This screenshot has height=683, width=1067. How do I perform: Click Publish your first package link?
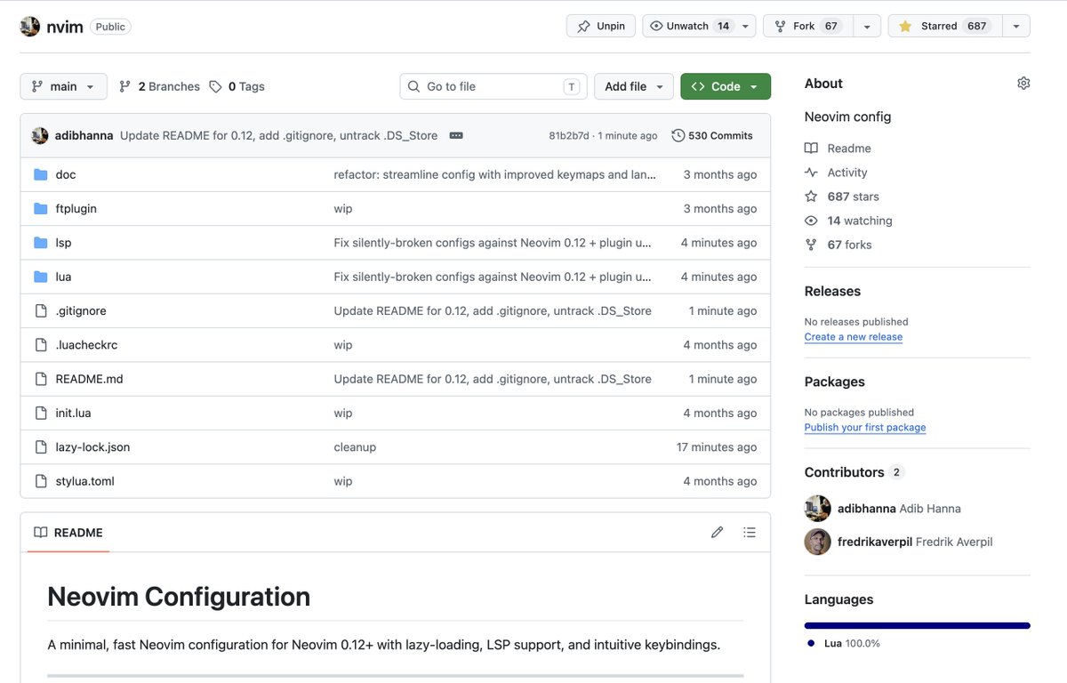click(865, 428)
